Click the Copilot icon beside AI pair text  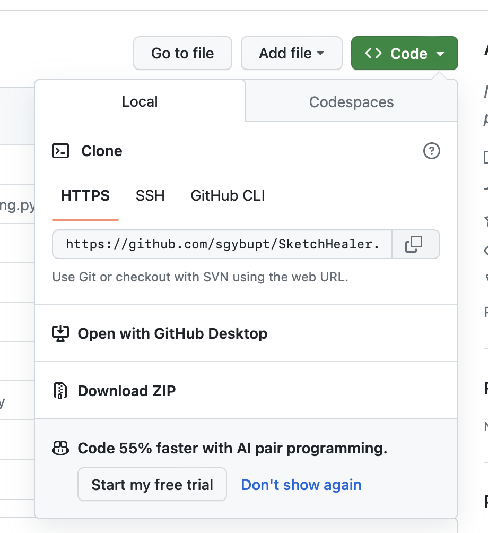(x=60, y=448)
